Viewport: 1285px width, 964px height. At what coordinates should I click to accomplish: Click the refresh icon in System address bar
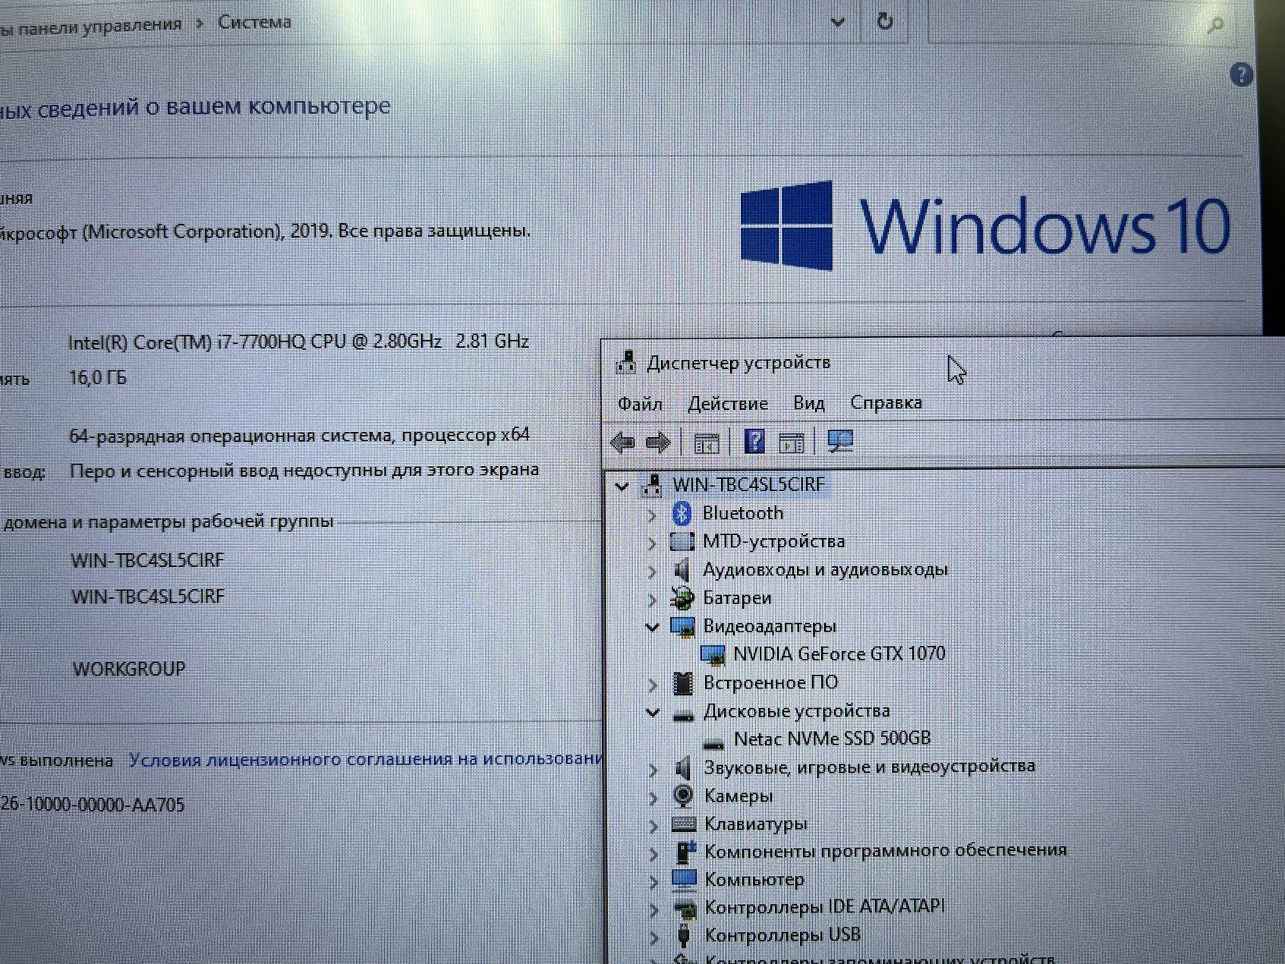[884, 21]
